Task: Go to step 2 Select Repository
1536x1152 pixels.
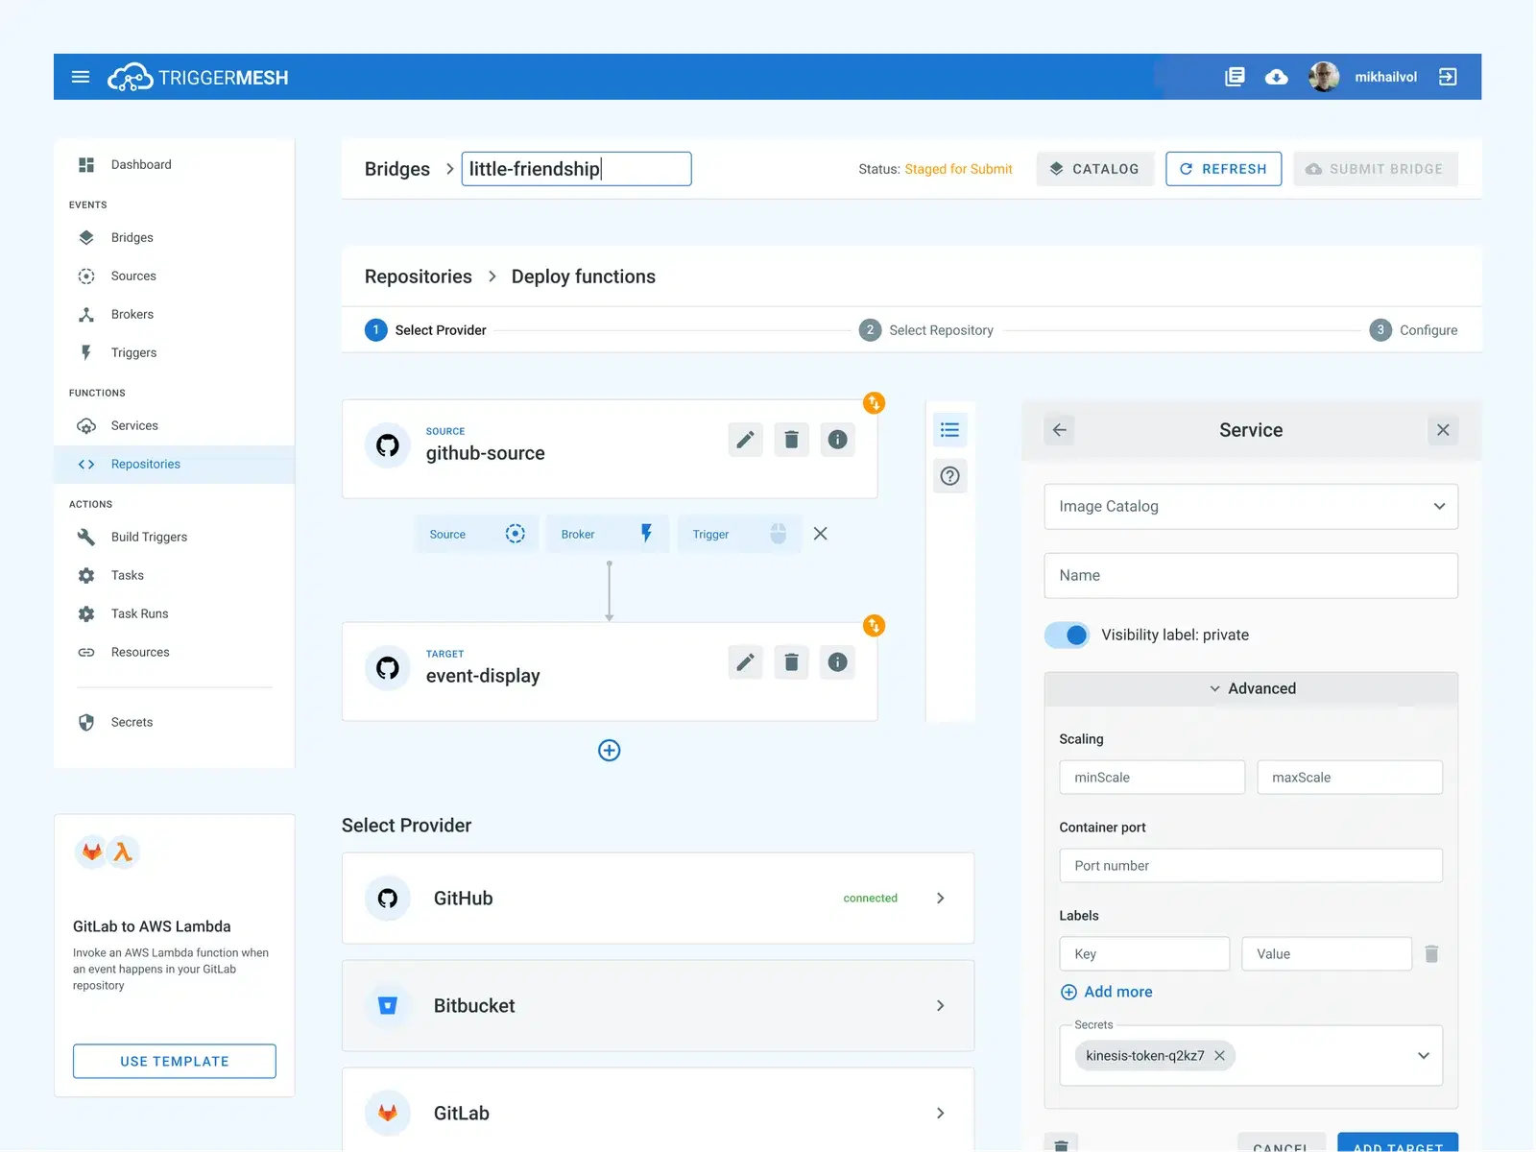Action: 926,330
